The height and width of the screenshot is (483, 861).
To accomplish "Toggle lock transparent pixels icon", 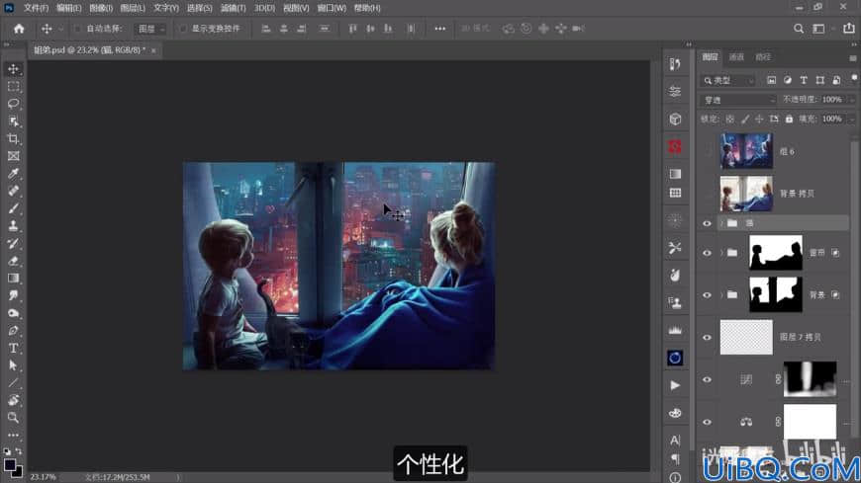I will pos(729,119).
